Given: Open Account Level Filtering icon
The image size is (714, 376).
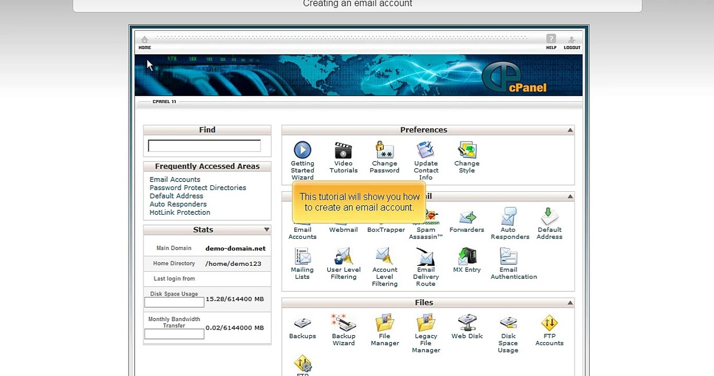Looking at the screenshot, I should pyautogui.click(x=385, y=257).
